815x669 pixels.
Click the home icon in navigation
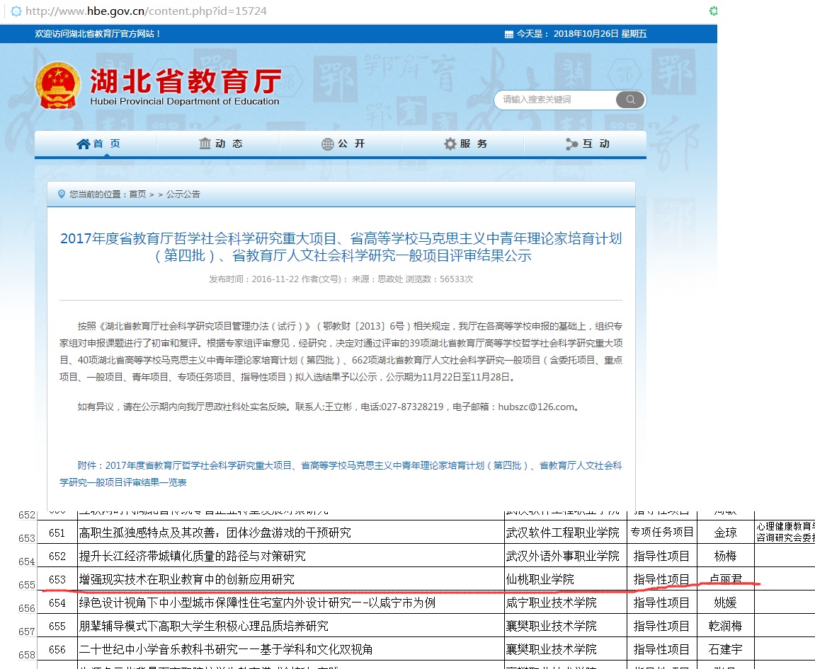click(83, 144)
